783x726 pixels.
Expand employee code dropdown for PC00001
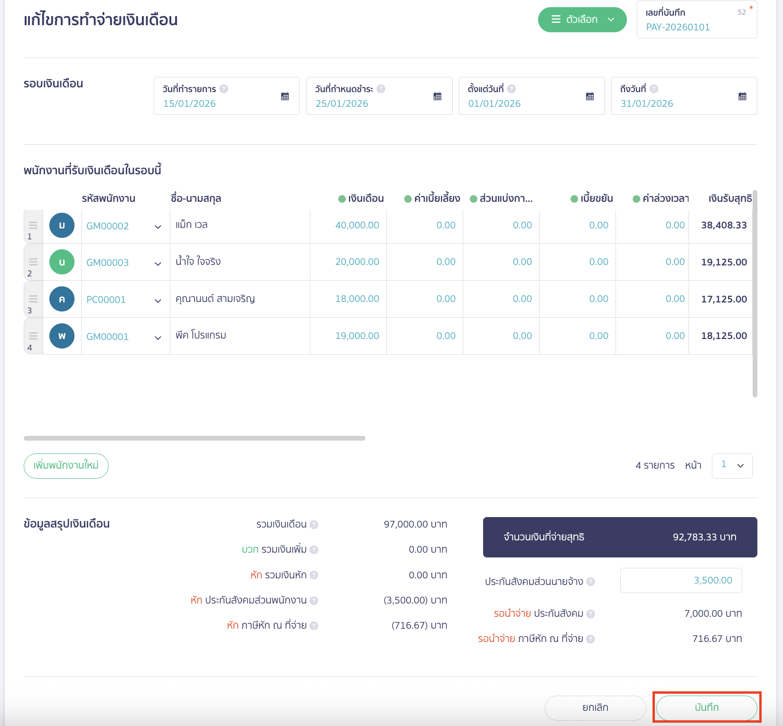(158, 301)
